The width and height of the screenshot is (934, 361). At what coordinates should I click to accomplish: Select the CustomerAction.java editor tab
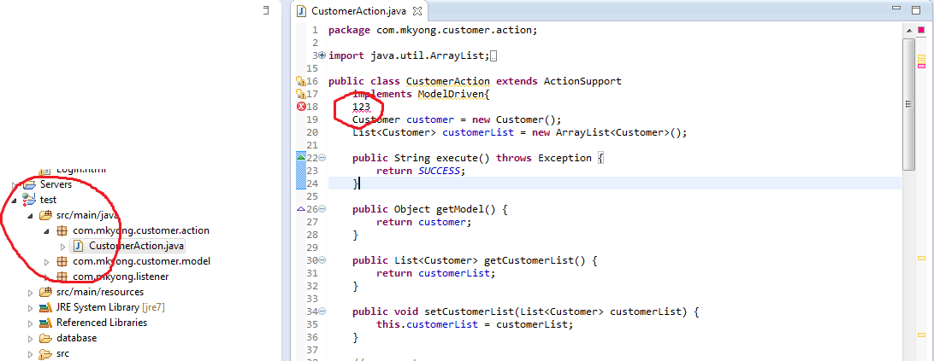point(360,11)
